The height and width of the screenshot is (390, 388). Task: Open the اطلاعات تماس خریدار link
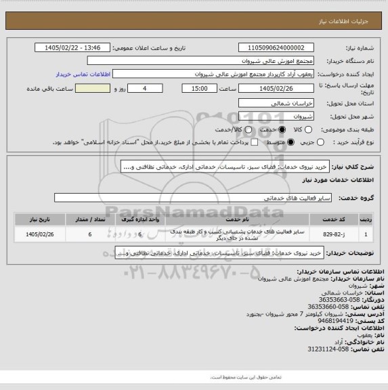(83, 74)
